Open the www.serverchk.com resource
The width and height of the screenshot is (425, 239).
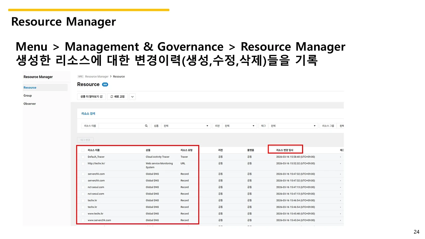pos(99,220)
